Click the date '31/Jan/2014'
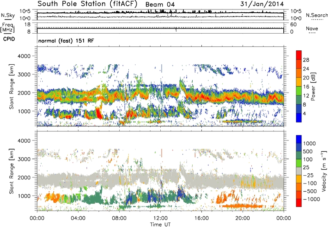Screen dimensions: 328x227 (x=262, y=4)
